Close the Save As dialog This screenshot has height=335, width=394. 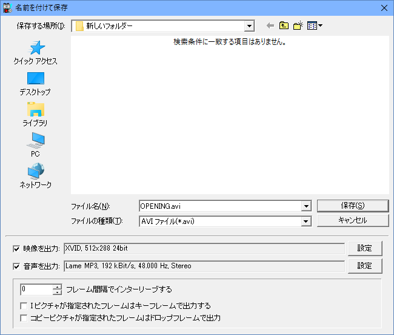(x=384, y=8)
